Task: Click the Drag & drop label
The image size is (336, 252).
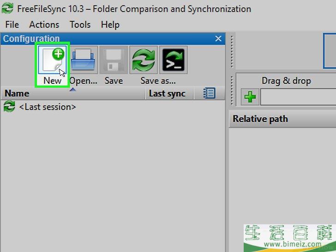Action: (286, 81)
